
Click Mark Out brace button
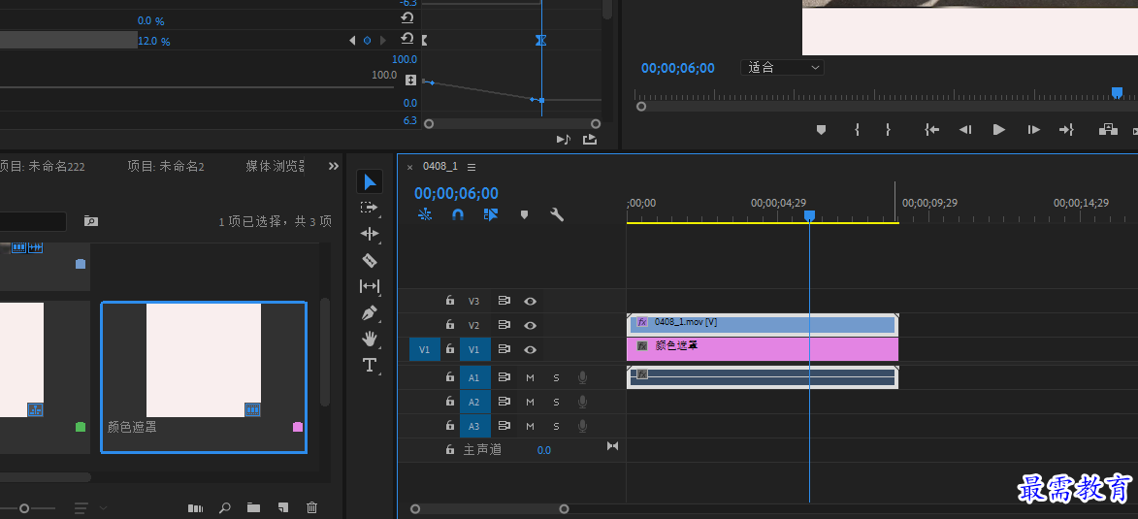(888, 129)
